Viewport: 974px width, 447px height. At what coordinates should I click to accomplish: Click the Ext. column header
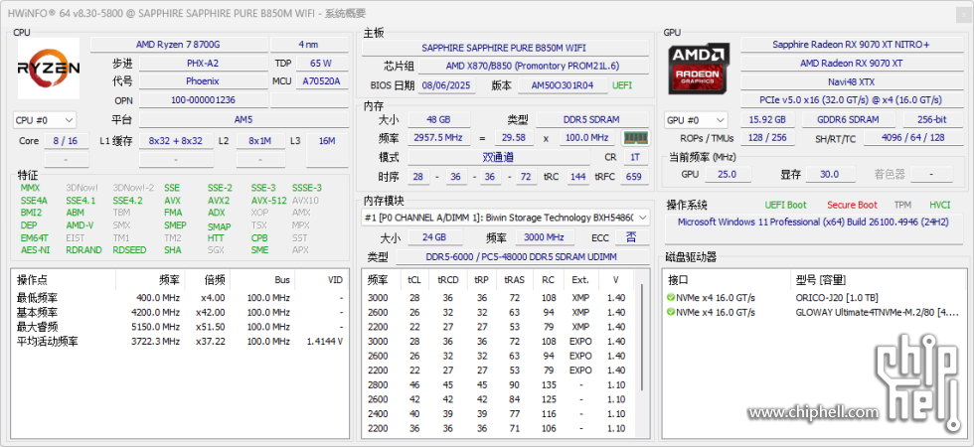click(580, 280)
